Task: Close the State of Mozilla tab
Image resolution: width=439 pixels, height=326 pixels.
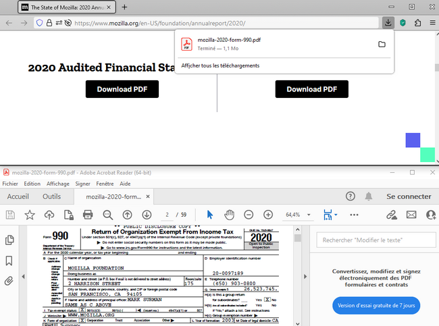Action: point(109,7)
